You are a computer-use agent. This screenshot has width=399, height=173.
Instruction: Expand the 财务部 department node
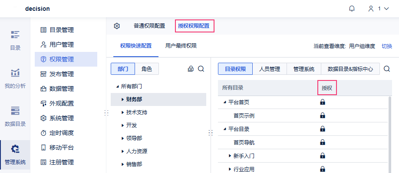coord(123,99)
